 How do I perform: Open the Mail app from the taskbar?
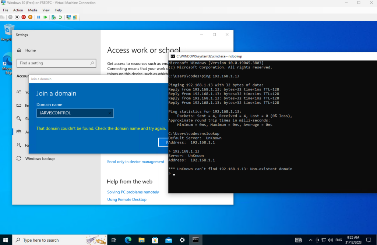[169, 240]
